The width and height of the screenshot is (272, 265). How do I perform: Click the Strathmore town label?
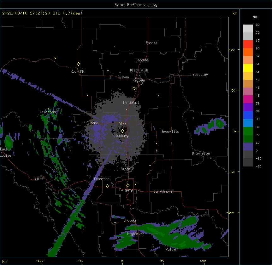pos(163,191)
